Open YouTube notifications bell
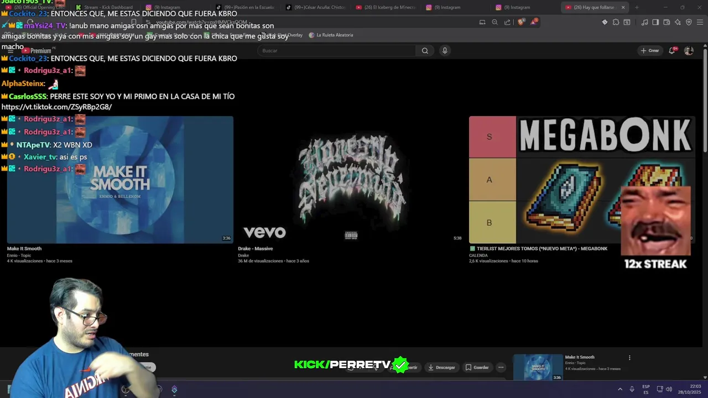This screenshot has width=708, height=398. point(672,50)
